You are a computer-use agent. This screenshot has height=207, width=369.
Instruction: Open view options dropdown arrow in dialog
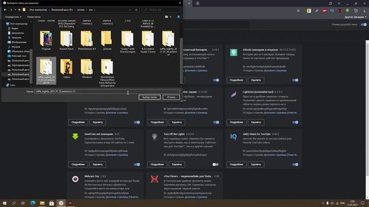point(171,17)
